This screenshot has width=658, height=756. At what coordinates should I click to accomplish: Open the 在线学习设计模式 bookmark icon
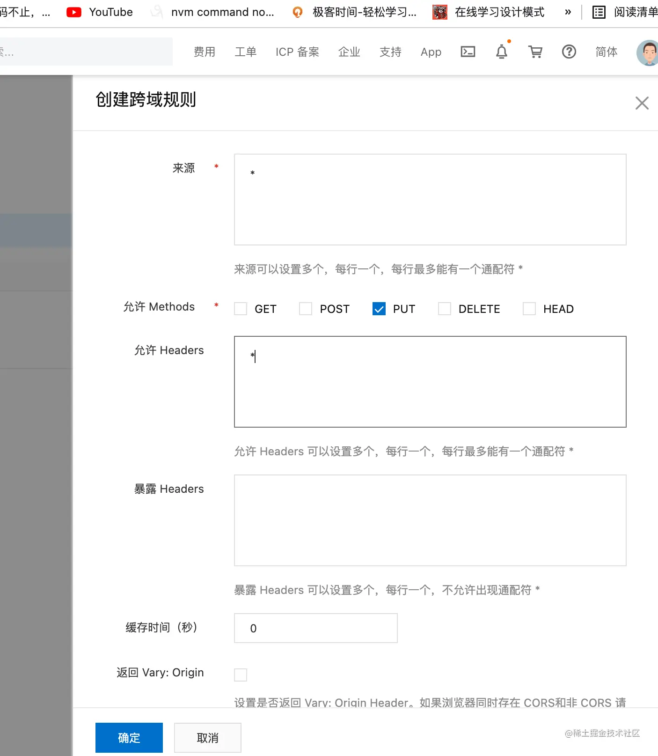(440, 12)
